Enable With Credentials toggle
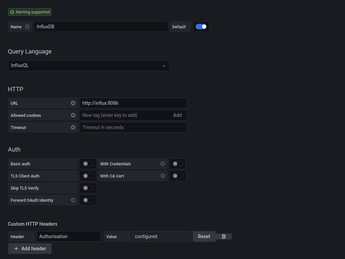 tap(177, 164)
